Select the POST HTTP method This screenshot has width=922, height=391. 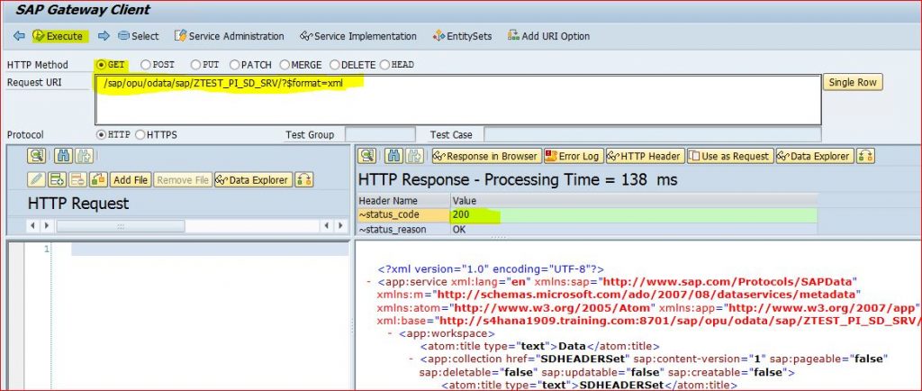coord(145,65)
